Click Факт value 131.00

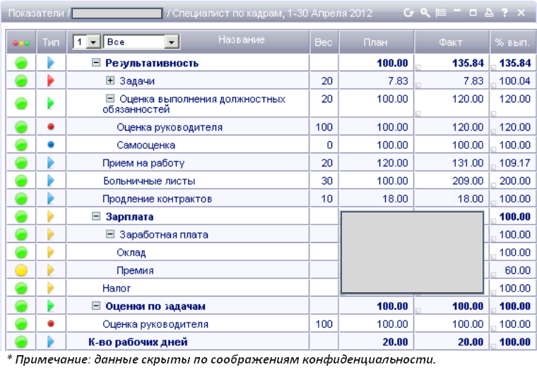[468, 163]
